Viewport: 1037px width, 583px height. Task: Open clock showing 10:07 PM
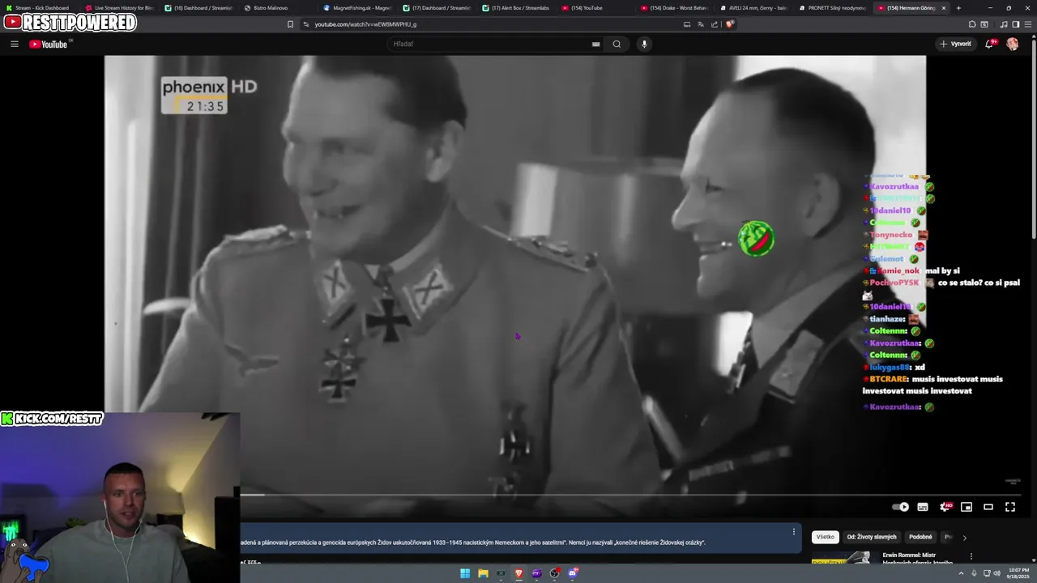(x=1018, y=573)
